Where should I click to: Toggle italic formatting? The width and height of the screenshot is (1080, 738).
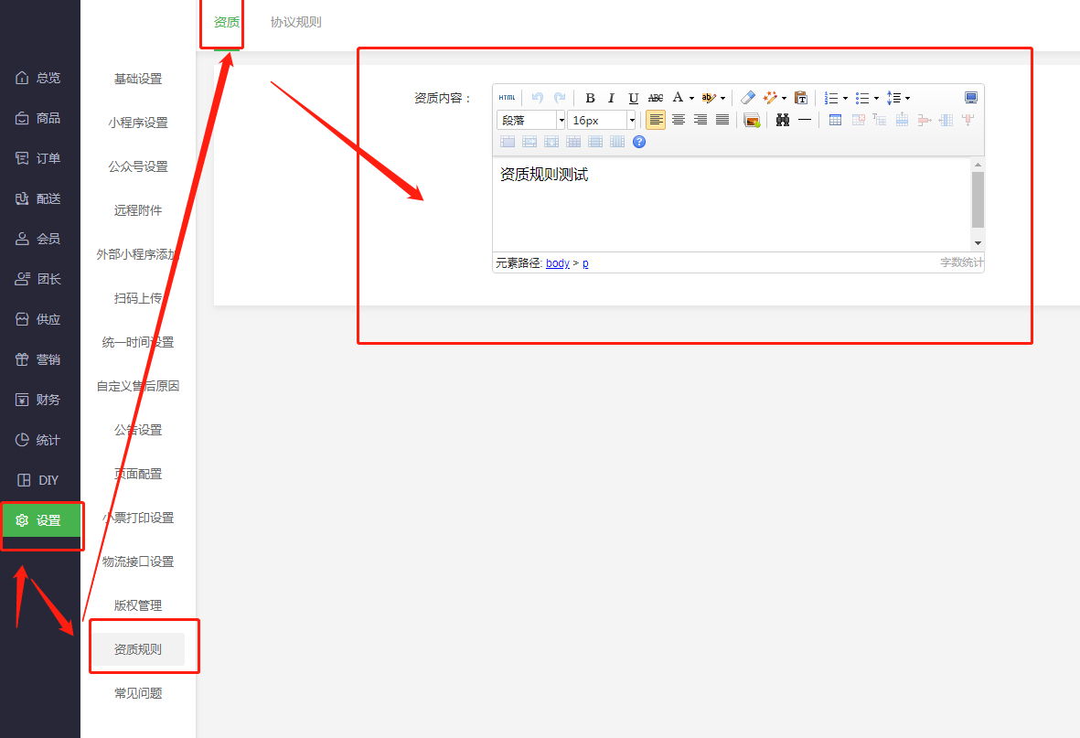coord(611,98)
